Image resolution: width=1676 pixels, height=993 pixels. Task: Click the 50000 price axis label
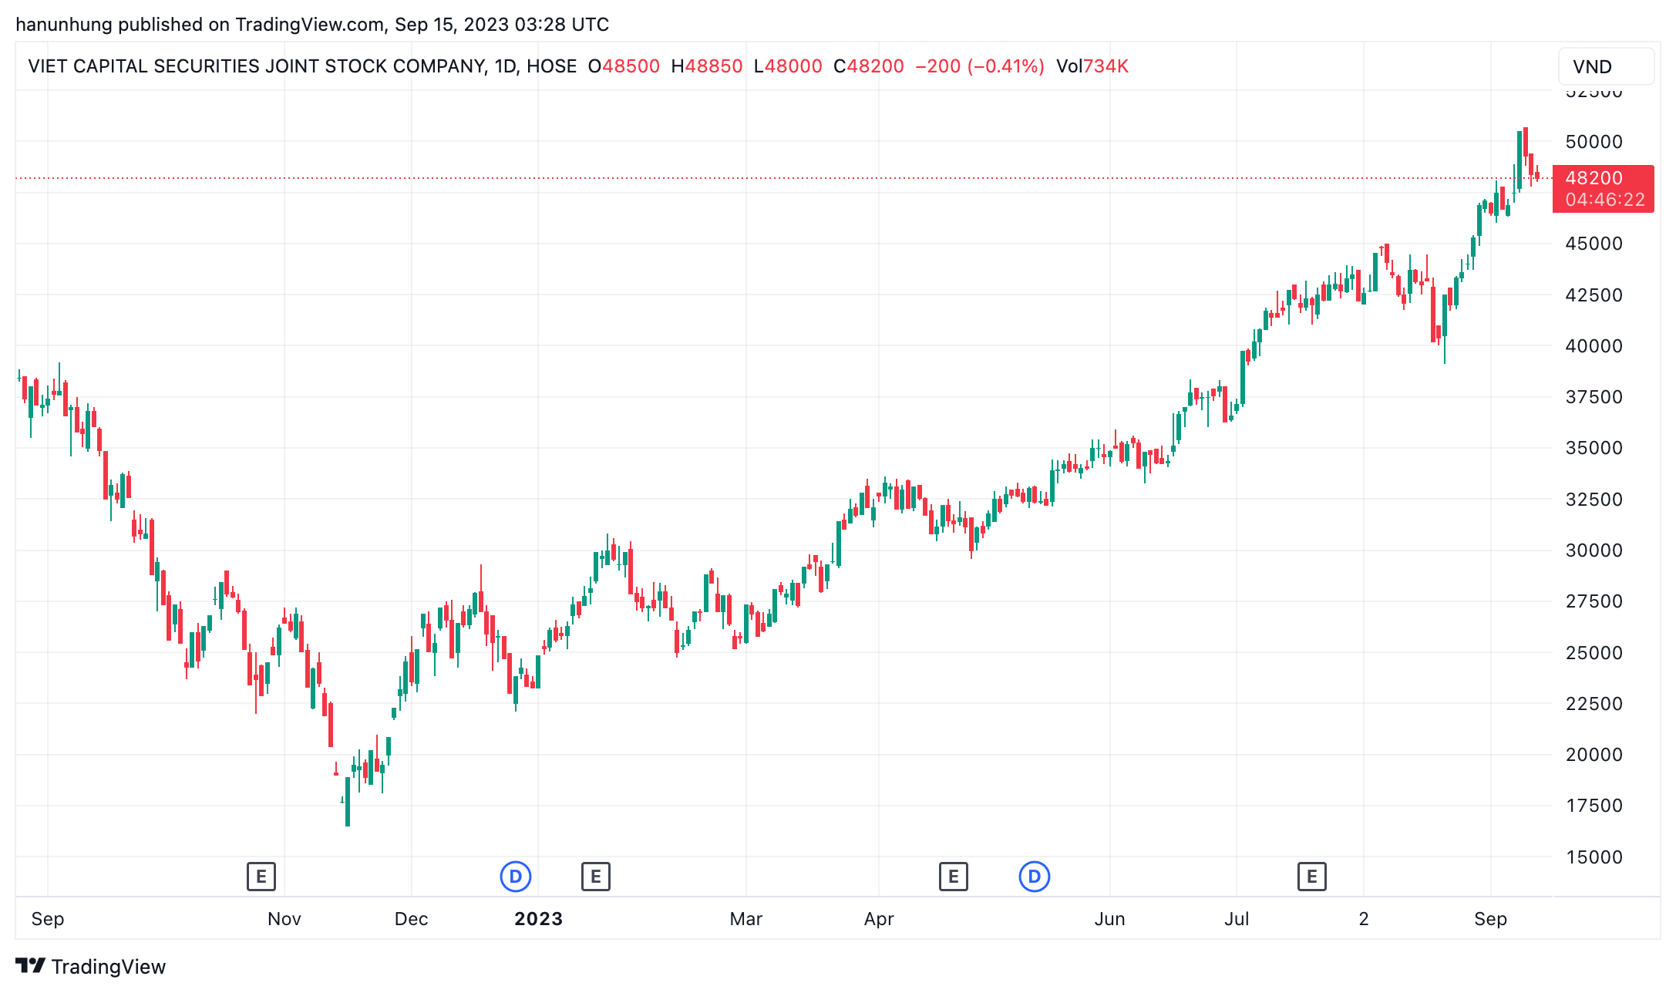tap(1594, 142)
